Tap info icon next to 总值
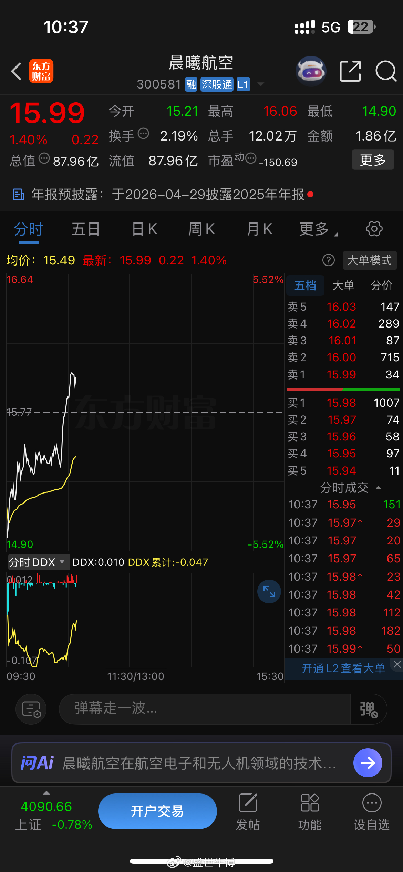 tap(44, 158)
